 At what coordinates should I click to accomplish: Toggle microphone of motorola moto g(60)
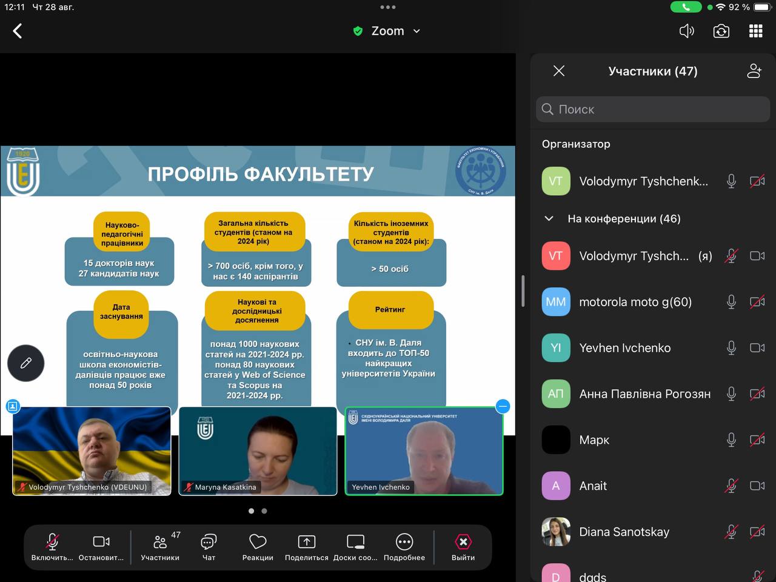tap(731, 302)
